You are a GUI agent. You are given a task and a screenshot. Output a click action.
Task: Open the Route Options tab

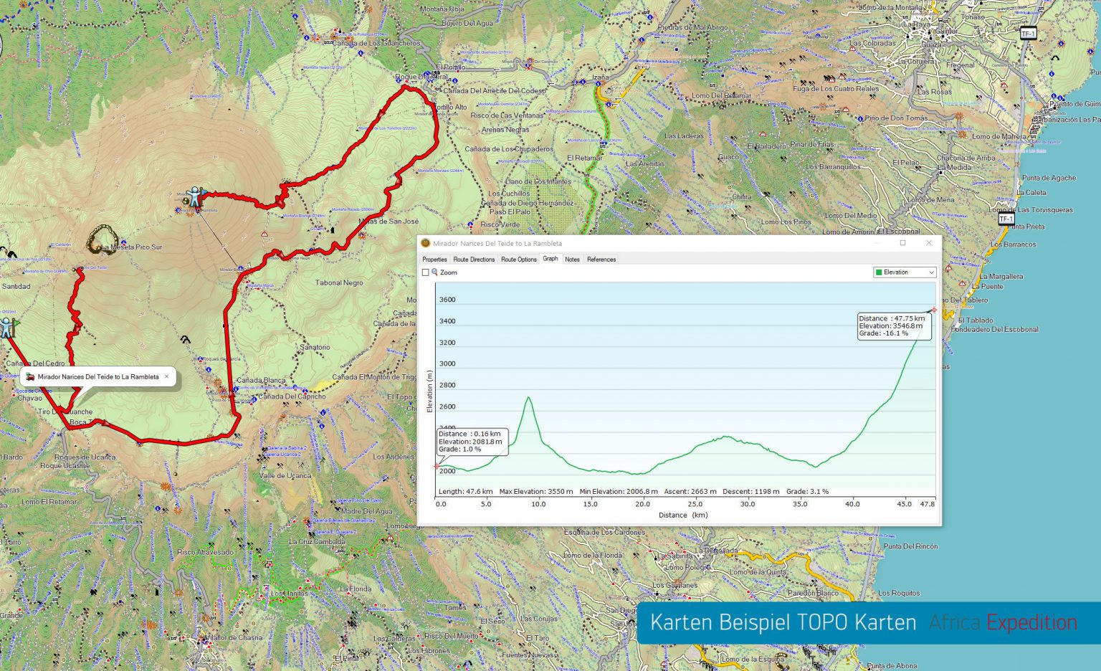click(x=518, y=260)
